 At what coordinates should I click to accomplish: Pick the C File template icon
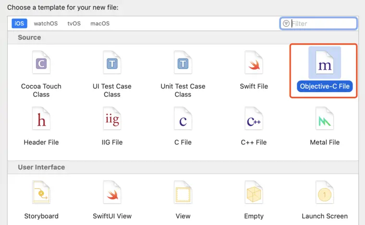click(x=183, y=119)
